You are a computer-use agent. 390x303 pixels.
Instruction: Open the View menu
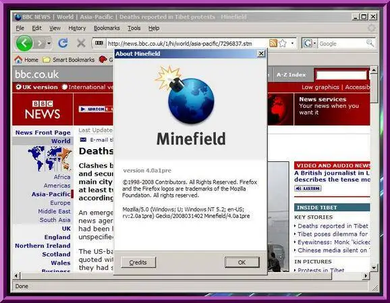[55, 28]
